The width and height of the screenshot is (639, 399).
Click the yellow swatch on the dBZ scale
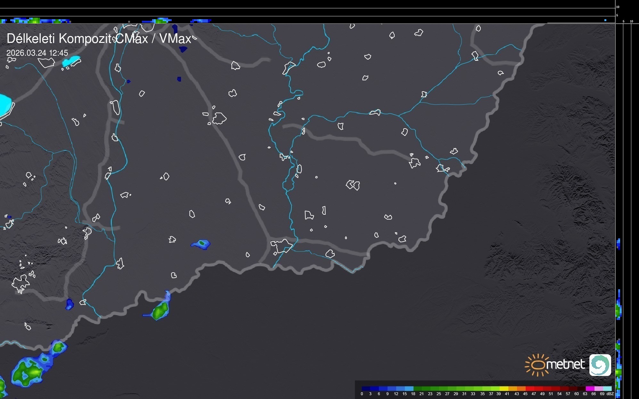(x=504, y=388)
